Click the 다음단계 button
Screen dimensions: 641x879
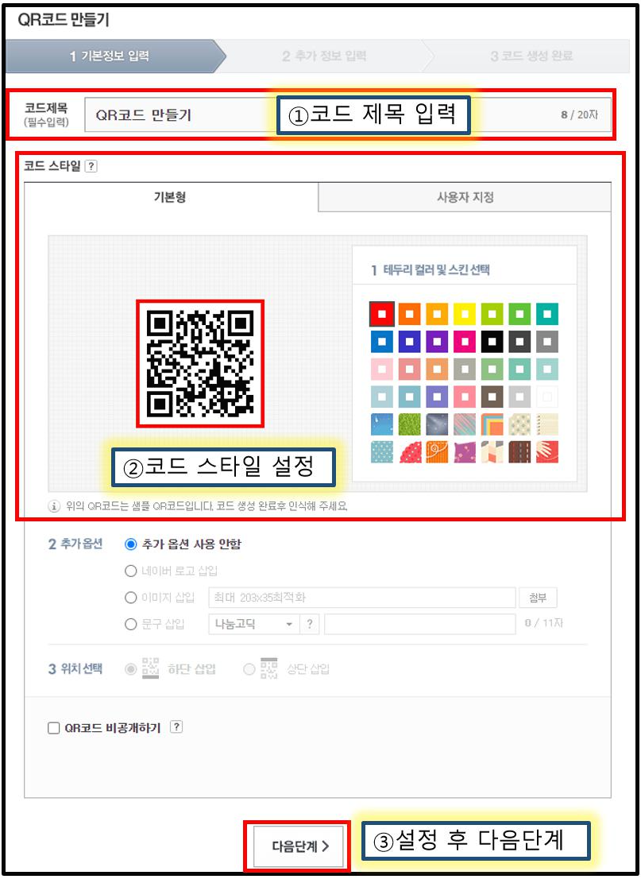pyautogui.click(x=297, y=846)
